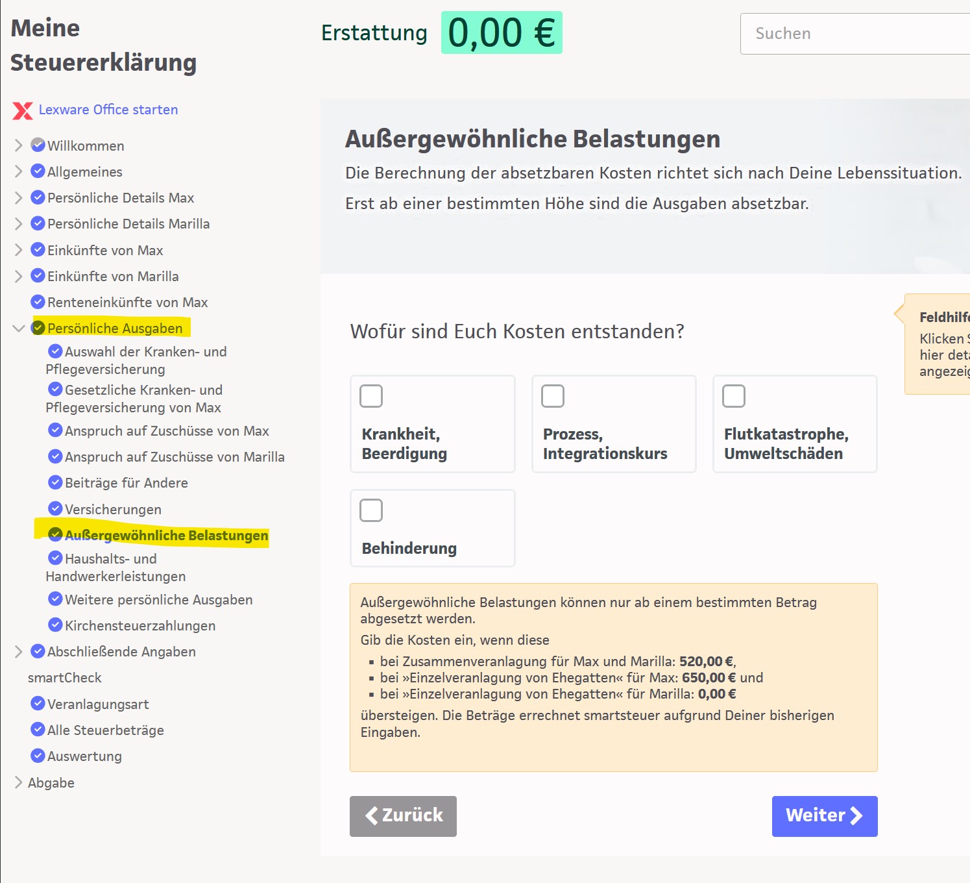This screenshot has height=883, width=970.
Task: Click the Lexware Office red X icon
Action: click(x=23, y=110)
